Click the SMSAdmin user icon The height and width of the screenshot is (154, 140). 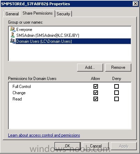(13, 35)
